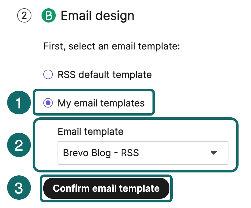Expand the Brevo Blog - RSS selector
The height and width of the screenshot is (208, 251).
pyautogui.click(x=142, y=153)
